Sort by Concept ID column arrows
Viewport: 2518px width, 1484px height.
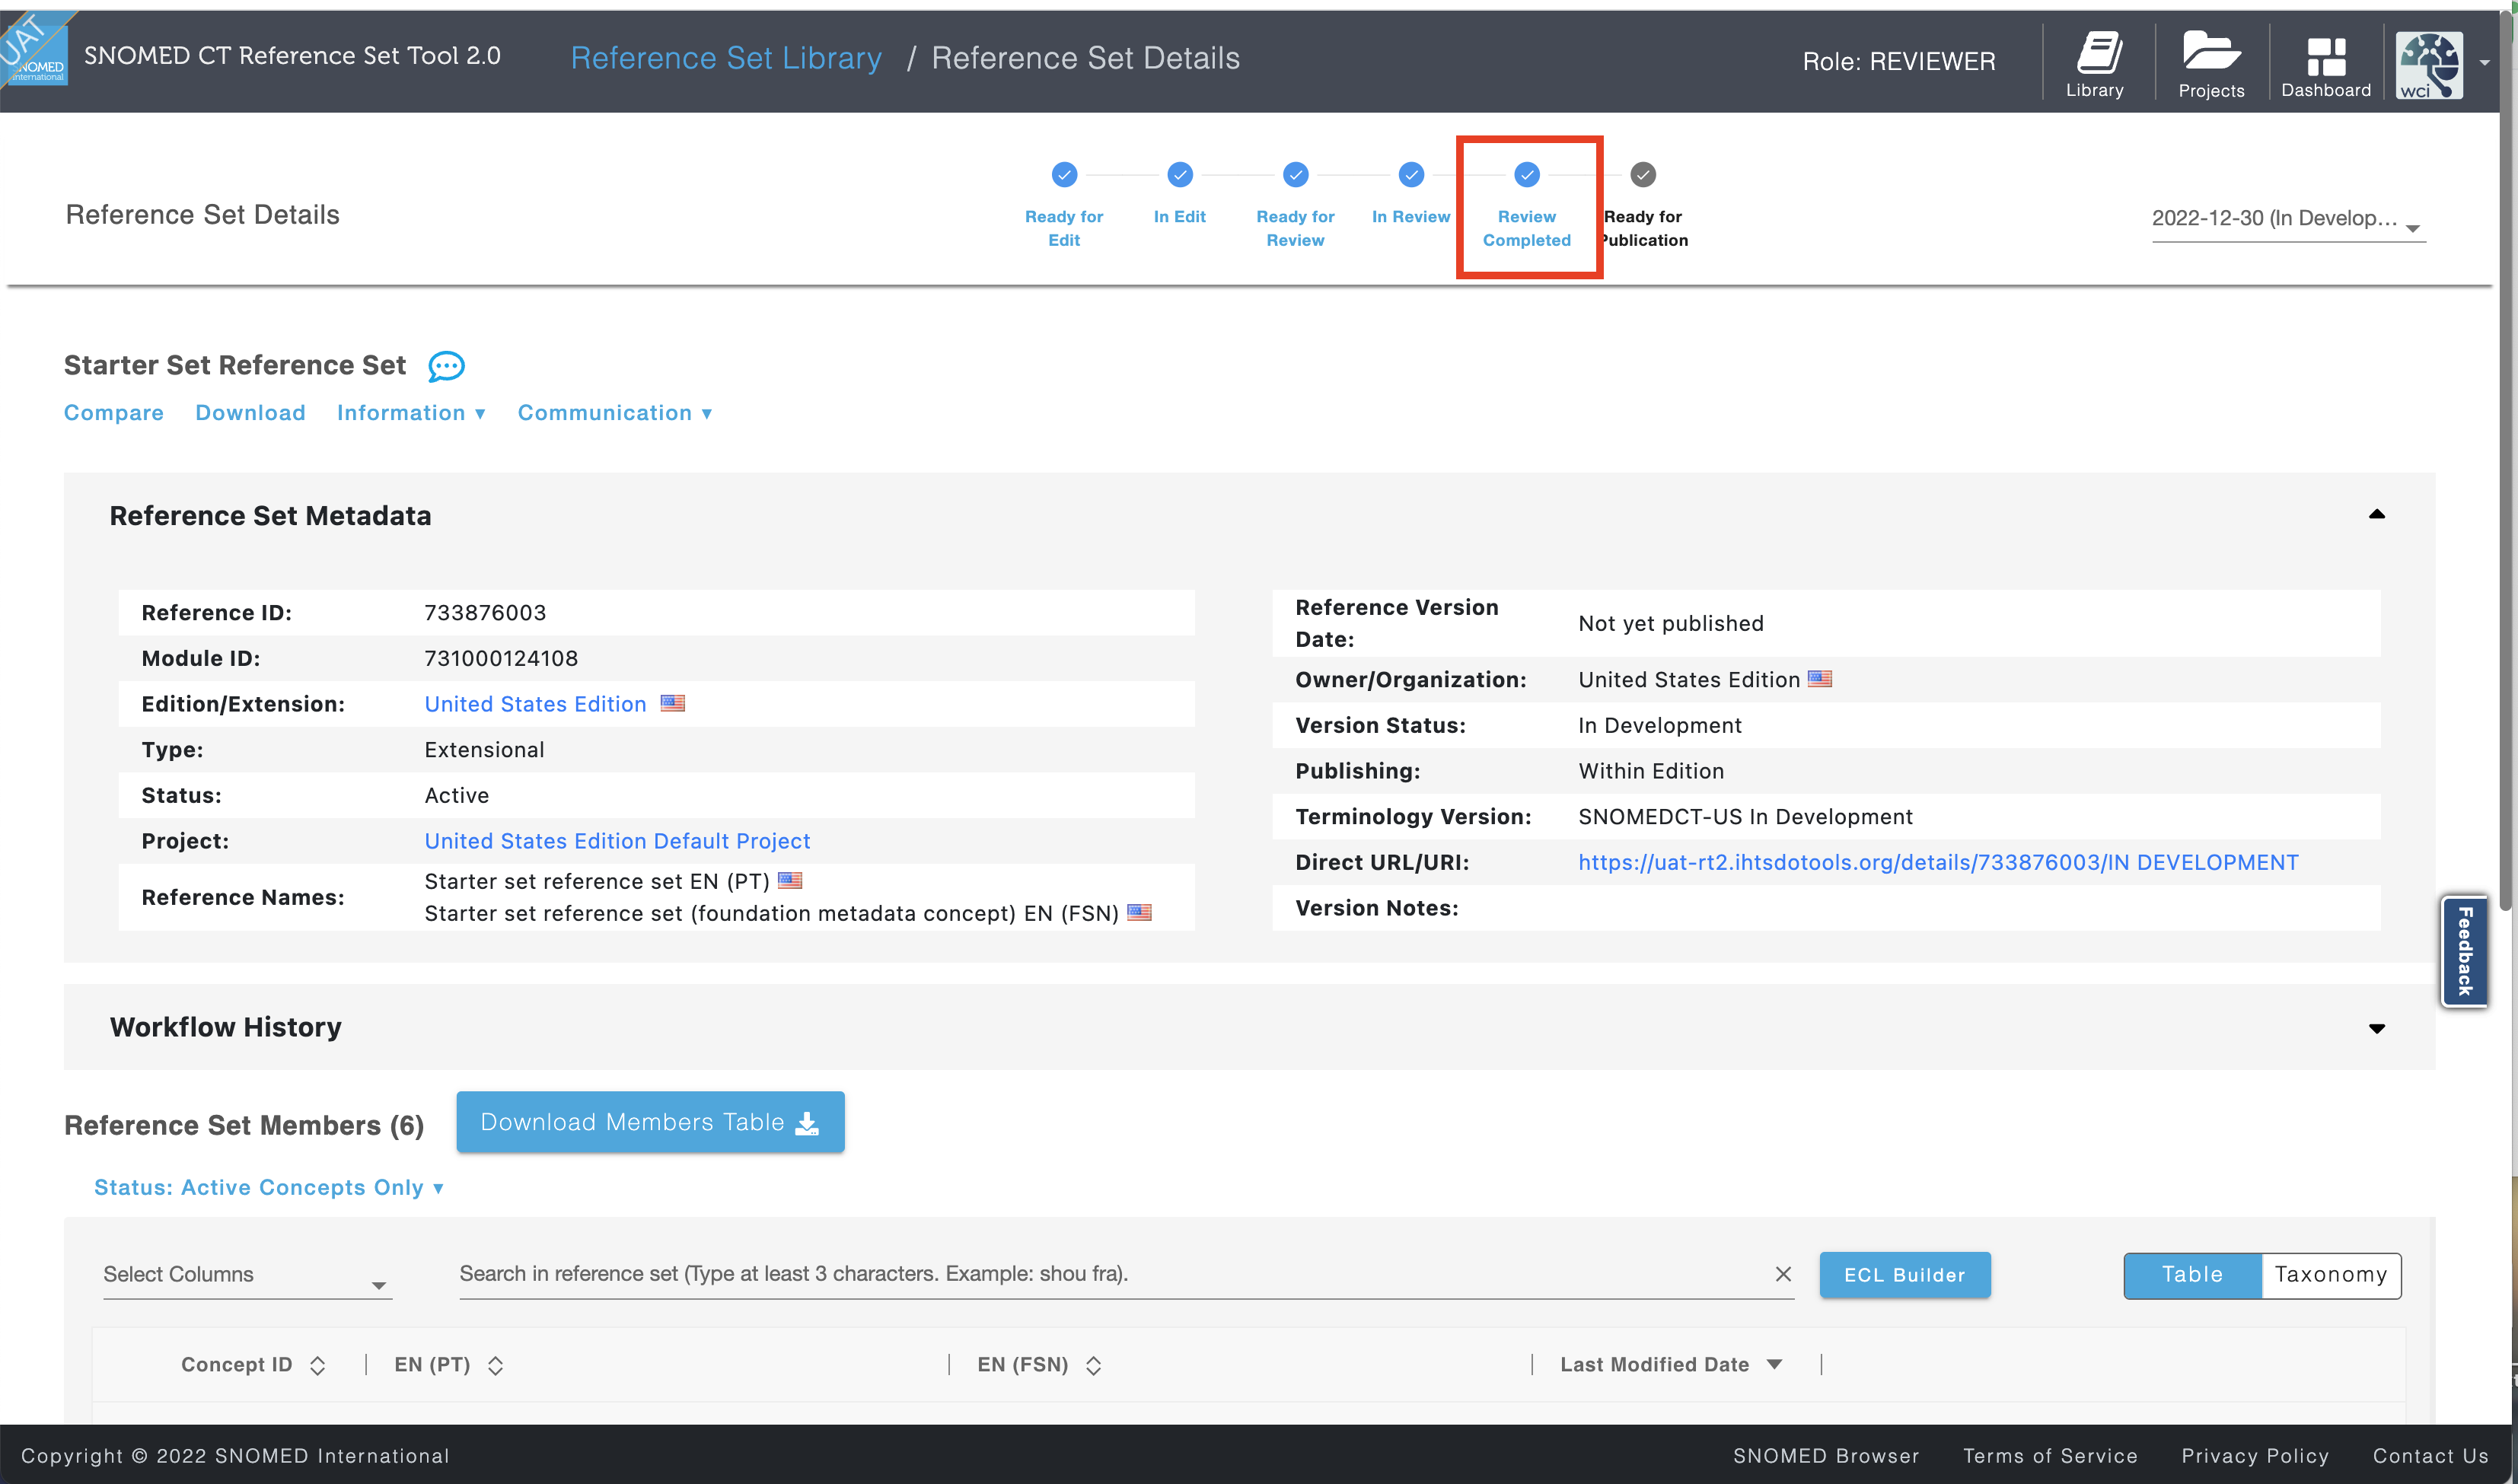[317, 1365]
